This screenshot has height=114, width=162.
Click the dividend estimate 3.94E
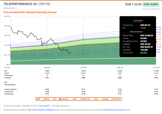(83, 78)
